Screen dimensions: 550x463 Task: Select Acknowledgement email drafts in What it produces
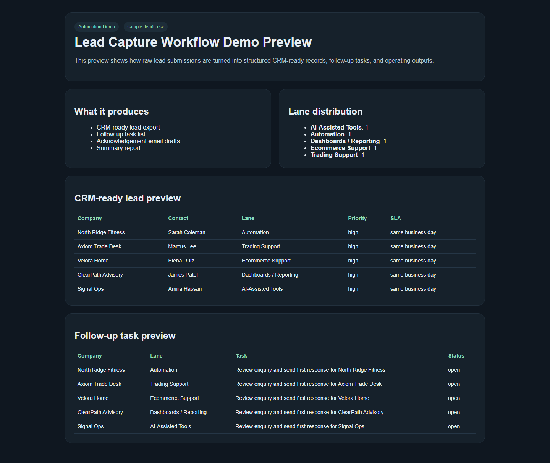(138, 141)
